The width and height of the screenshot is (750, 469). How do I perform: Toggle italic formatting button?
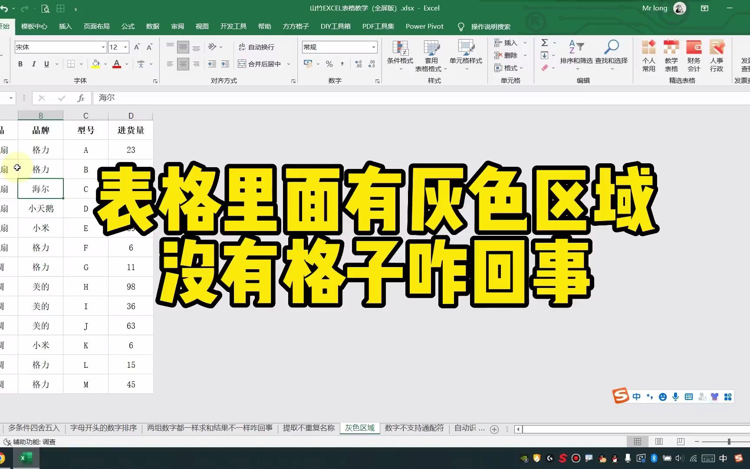(33, 64)
